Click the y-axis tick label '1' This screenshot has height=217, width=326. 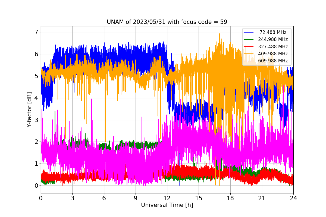coord(36,164)
